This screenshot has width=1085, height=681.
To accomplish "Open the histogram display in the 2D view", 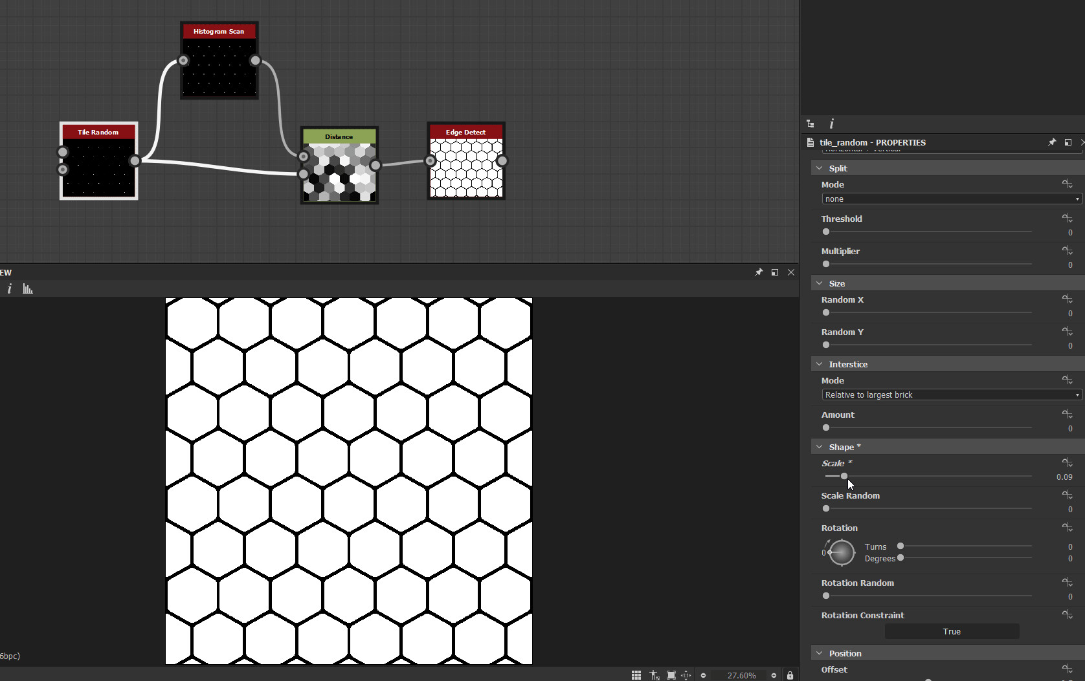I will (27, 288).
